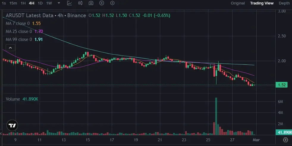
Task: Select the 1W timeframe button
Action: click(x=49, y=3)
